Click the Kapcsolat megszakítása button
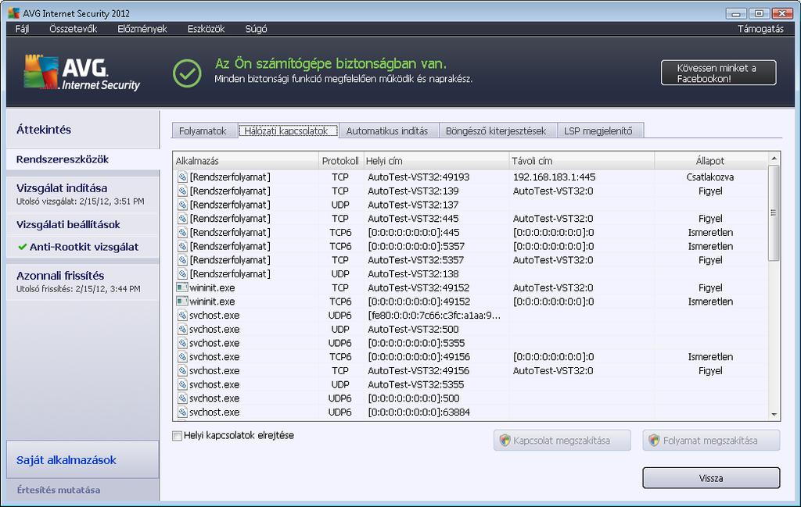Screen dimensions: 801x507 562,440
